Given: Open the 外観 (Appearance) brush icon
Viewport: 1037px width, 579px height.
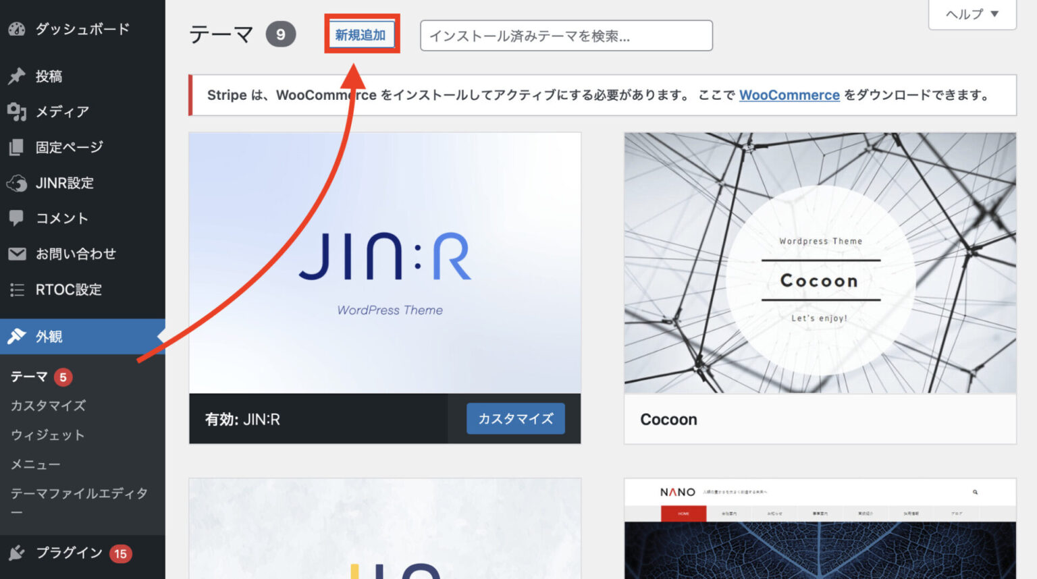Looking at the screenshot, I should [16, 336].
